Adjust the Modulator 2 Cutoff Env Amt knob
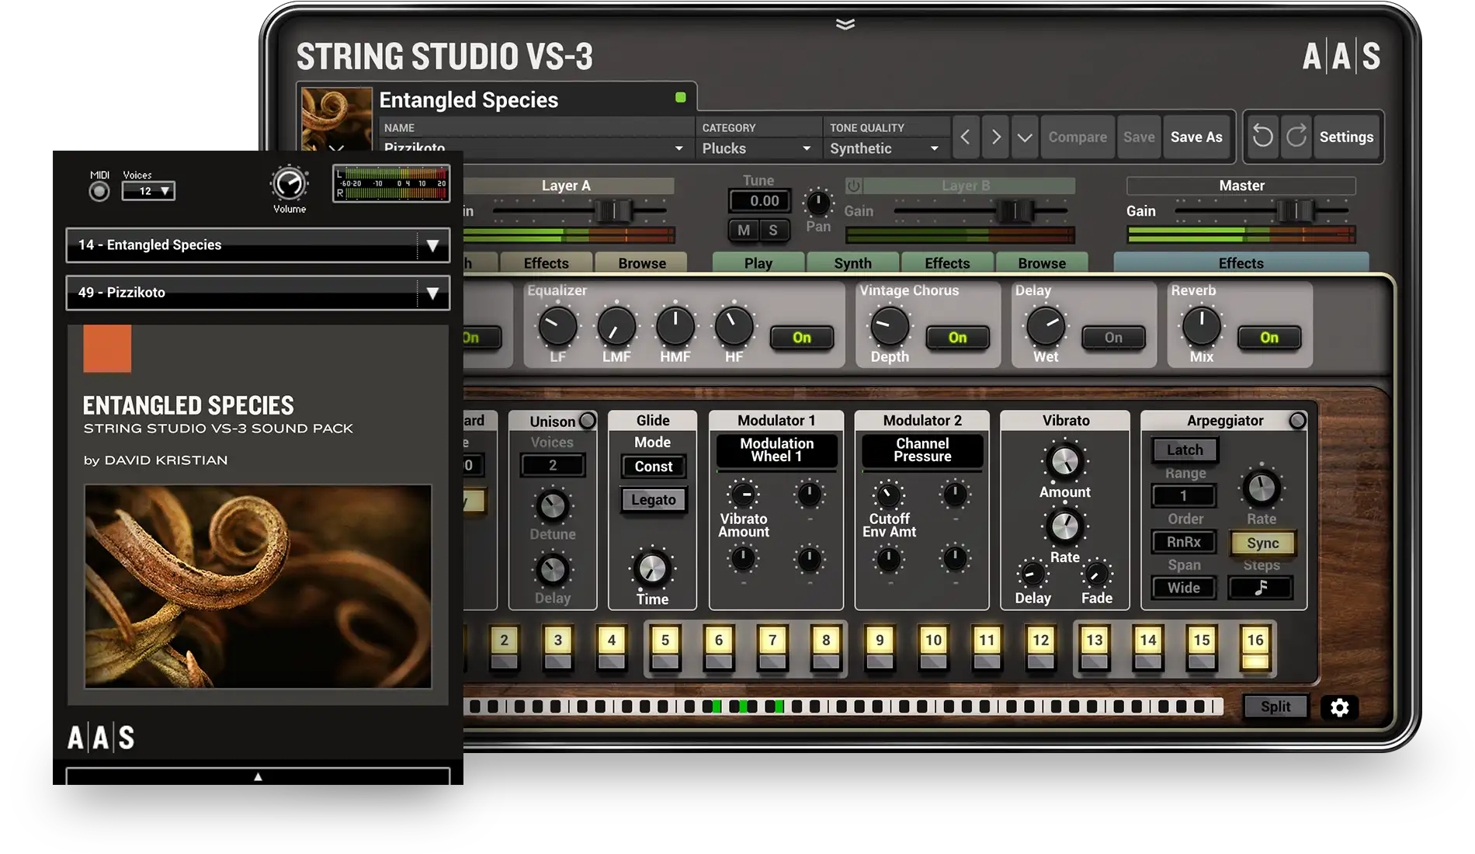 tap(889, 495)
